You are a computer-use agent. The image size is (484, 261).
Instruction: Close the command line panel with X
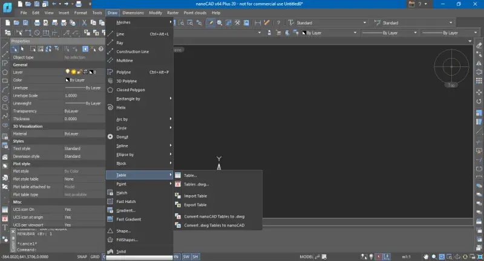tap(13, 231)
